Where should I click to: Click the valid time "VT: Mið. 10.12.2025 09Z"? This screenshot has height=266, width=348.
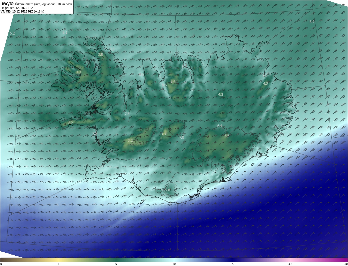[x=17, y=12]
